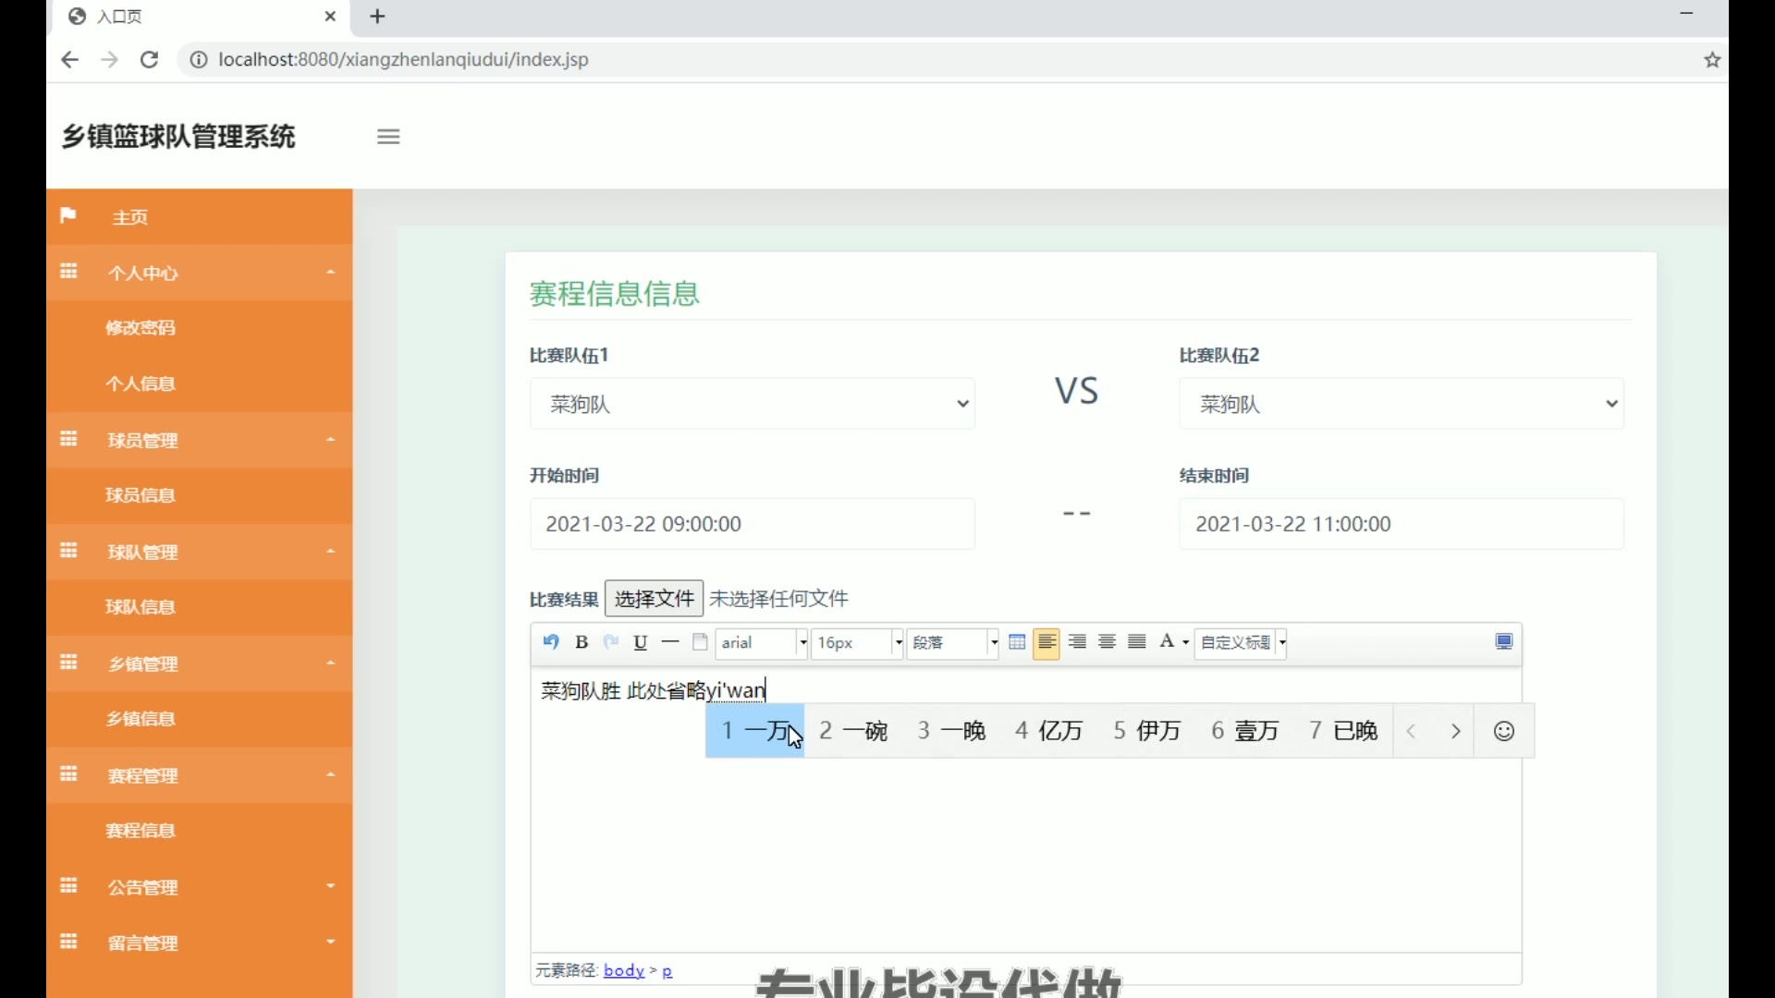Center align the editor text
The height and width of the screenshot is (998, 1775).
1107,642
